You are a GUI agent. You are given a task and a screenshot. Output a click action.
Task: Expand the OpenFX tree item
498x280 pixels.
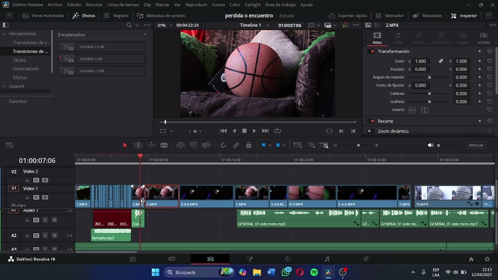[5, 86]
